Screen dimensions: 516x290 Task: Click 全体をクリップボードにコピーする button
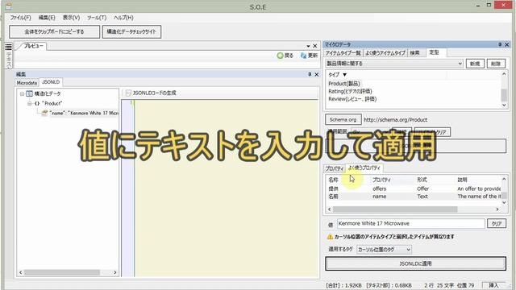point(54,32)
